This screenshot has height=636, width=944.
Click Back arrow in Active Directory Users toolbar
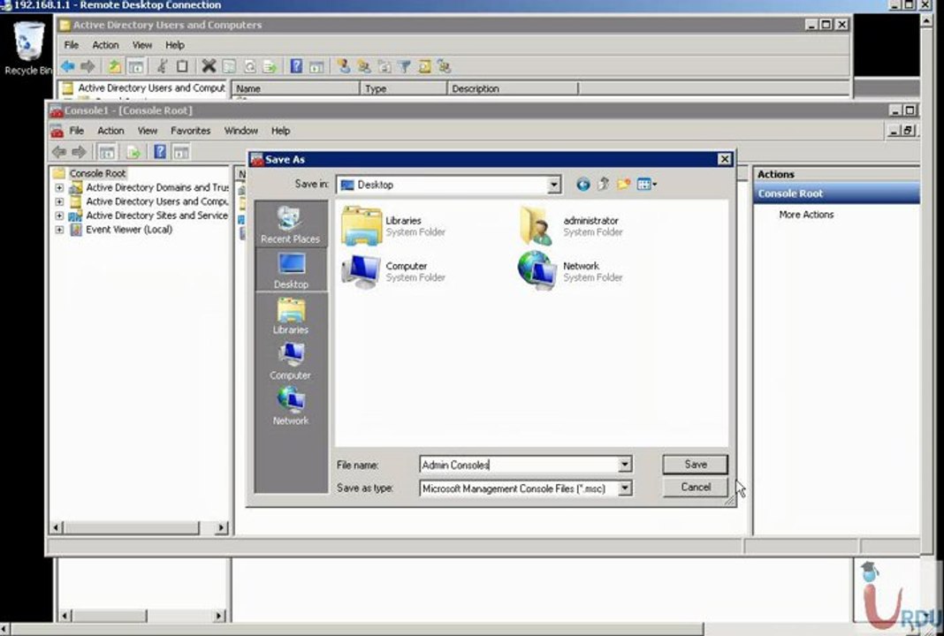(x=67, y=66)
